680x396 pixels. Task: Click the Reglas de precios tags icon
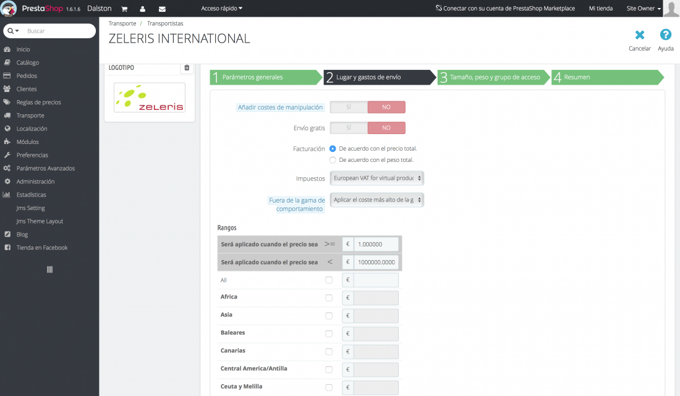pos(7,103)
